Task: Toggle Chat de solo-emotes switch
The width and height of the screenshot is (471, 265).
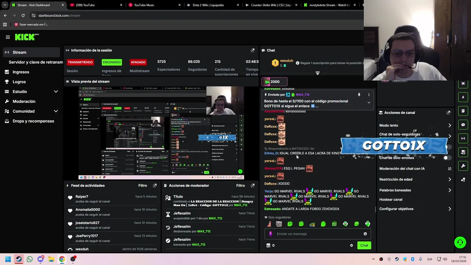Action: click(x=447, y=158)
